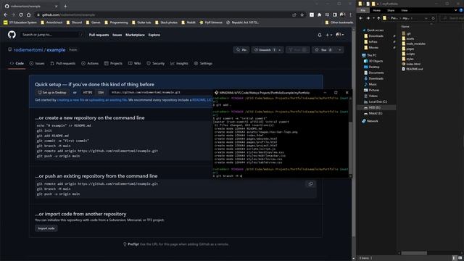Switch to the Security tab
This screenshot has height=261, width=464.
pos(156,63)
